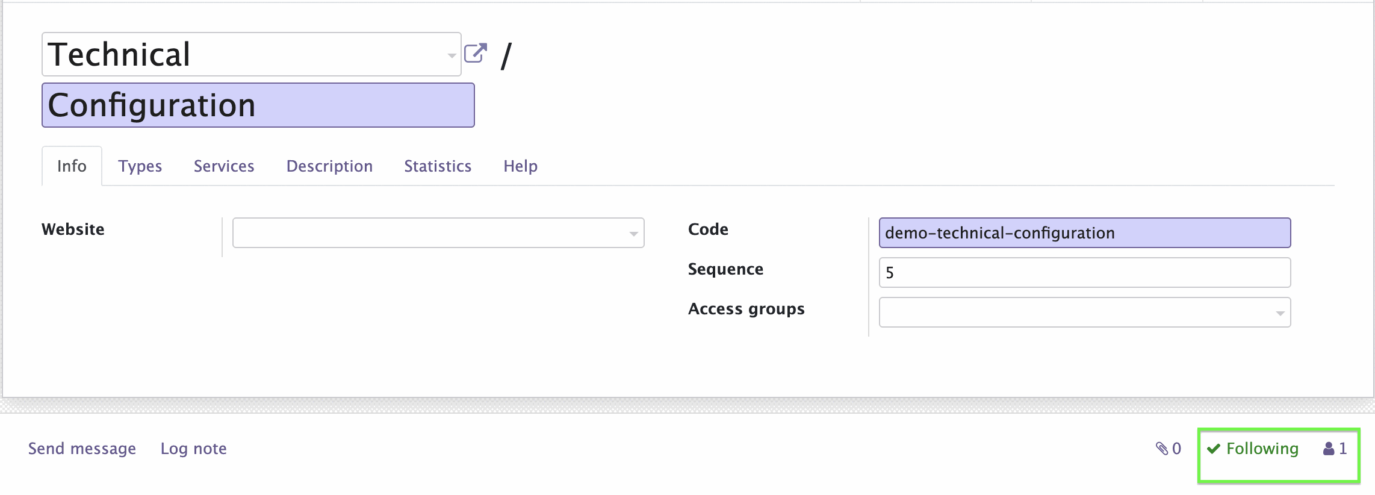The height and width of the screenshot is (495, 1375).
Task: Toggle the Following checkmark button
Action: coord(1253,449)
